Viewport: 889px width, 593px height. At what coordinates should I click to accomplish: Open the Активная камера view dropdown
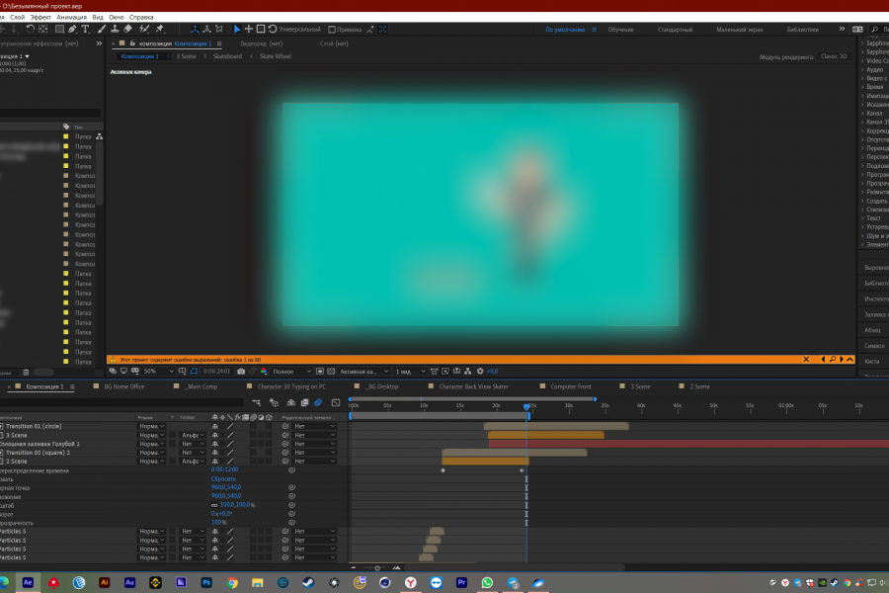364,372
